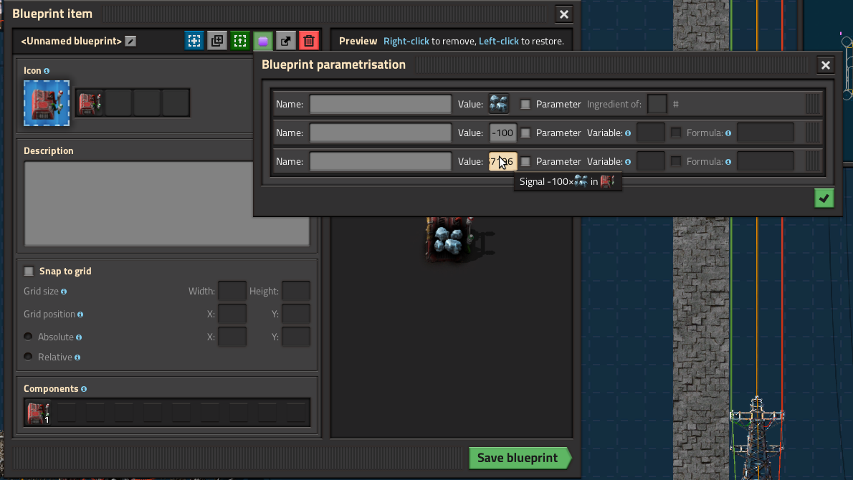Enable Parameter checkbox on -100 value row

click(x=525, y=133)
